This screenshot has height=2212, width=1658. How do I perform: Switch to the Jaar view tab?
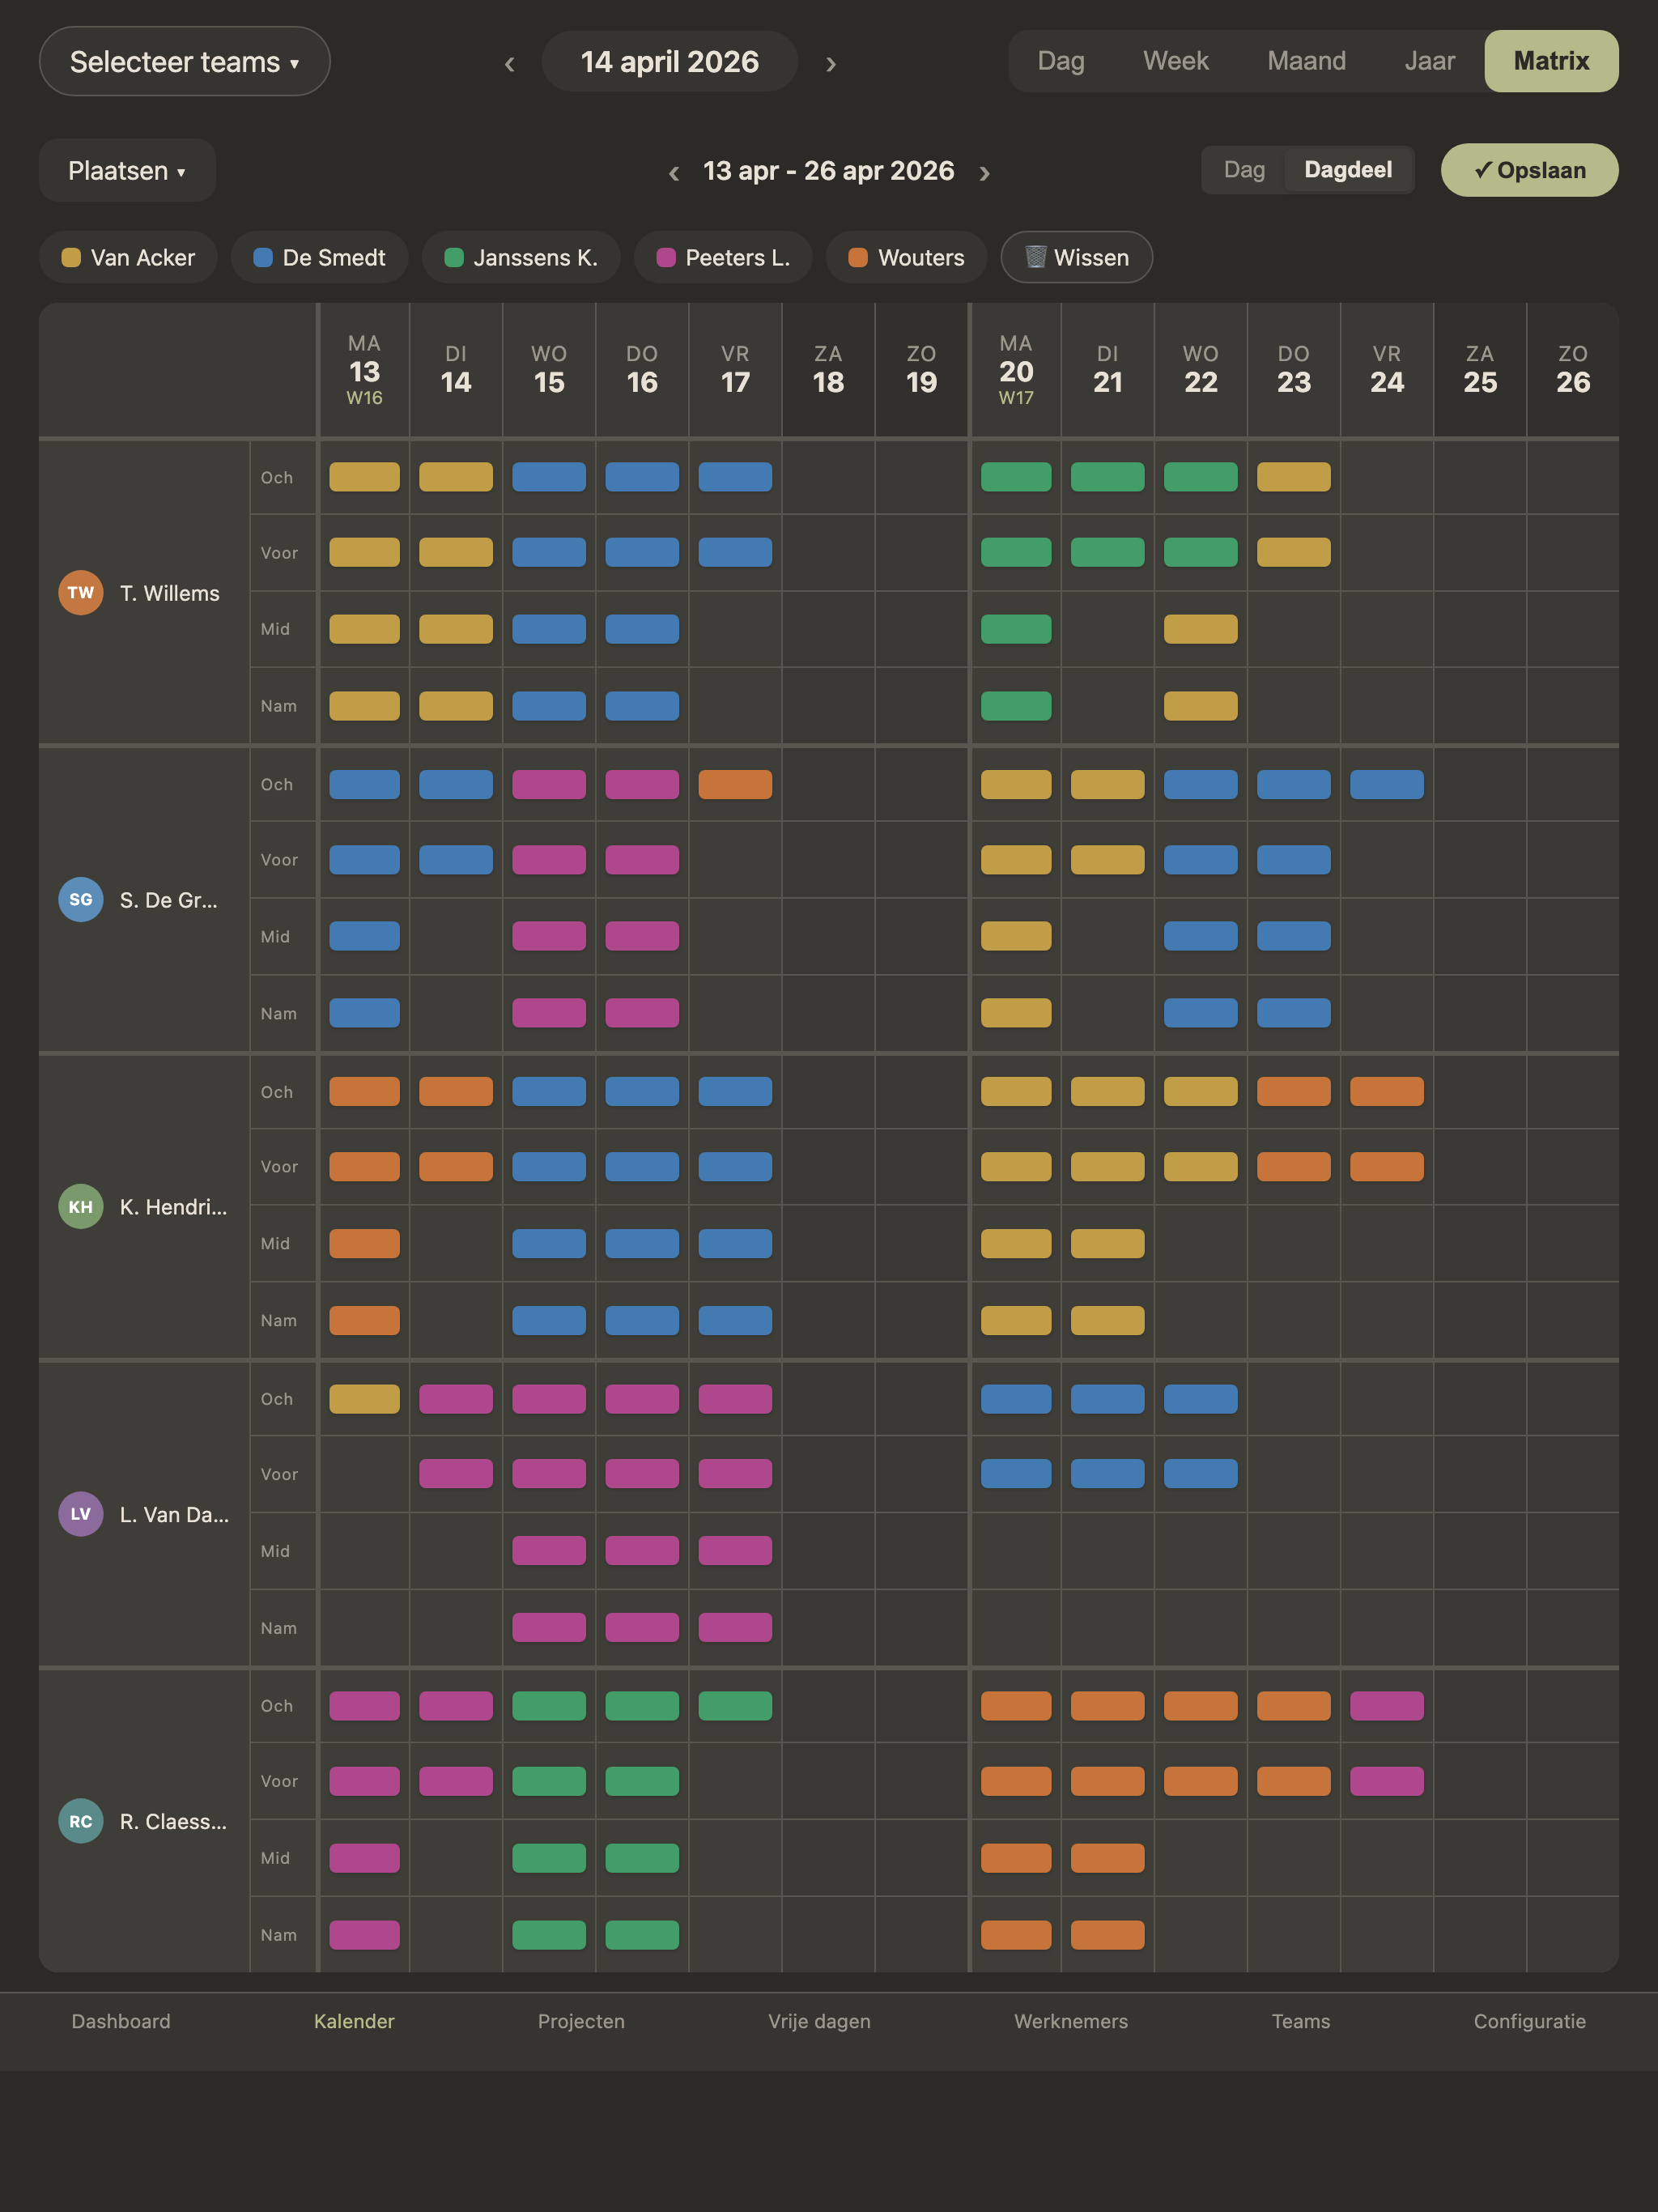pos(1430,61)
